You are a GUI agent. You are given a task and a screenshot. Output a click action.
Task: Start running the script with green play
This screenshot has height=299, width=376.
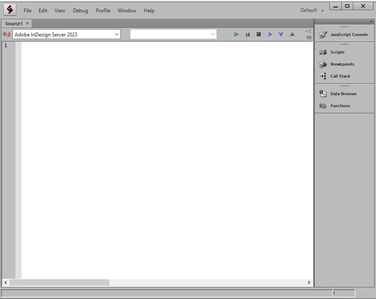tap(236, 34)
